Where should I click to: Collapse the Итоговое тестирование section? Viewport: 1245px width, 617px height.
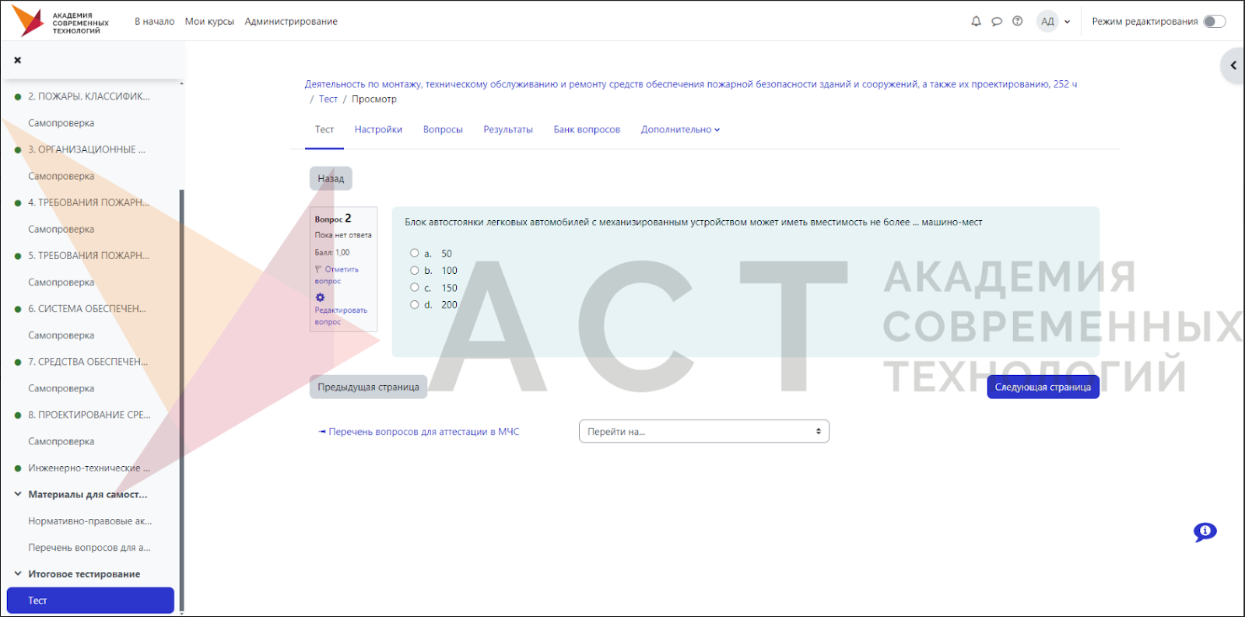click(18, 573)
